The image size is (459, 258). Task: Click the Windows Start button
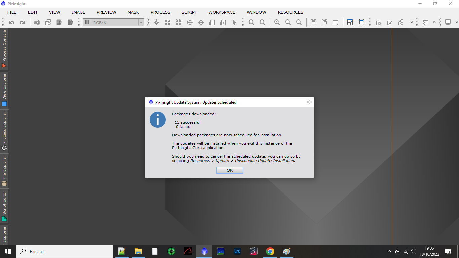[x=8, y=251]
